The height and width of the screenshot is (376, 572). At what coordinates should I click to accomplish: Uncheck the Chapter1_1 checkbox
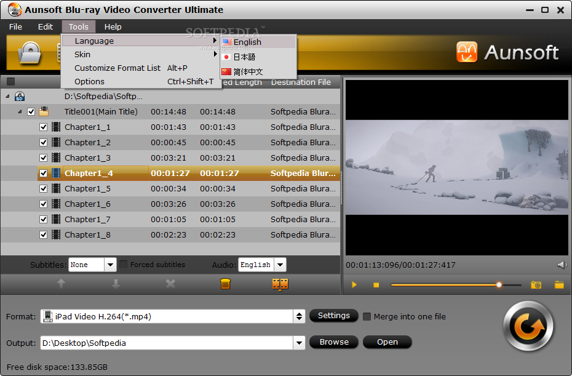[x=44, y=127]
